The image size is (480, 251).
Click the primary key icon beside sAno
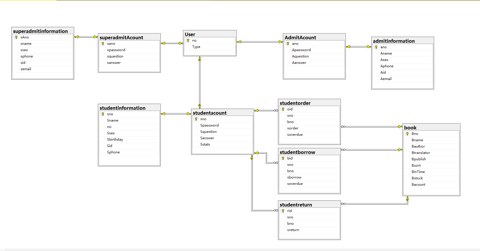coord(16,37)
